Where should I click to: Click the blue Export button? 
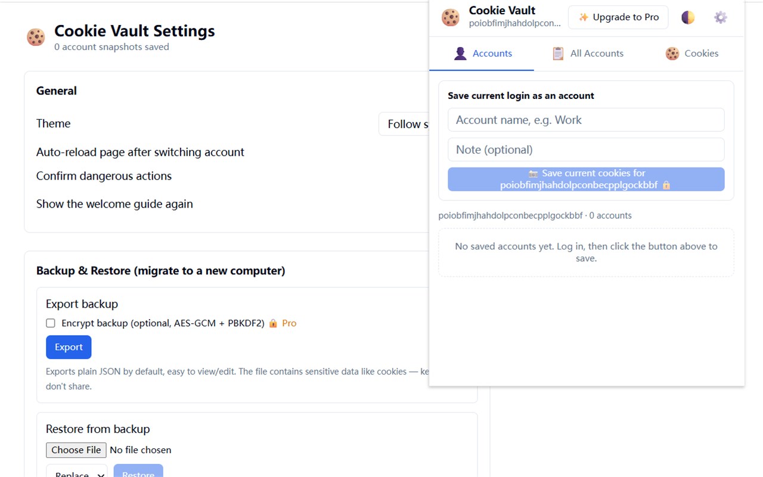tap(69, 347)
